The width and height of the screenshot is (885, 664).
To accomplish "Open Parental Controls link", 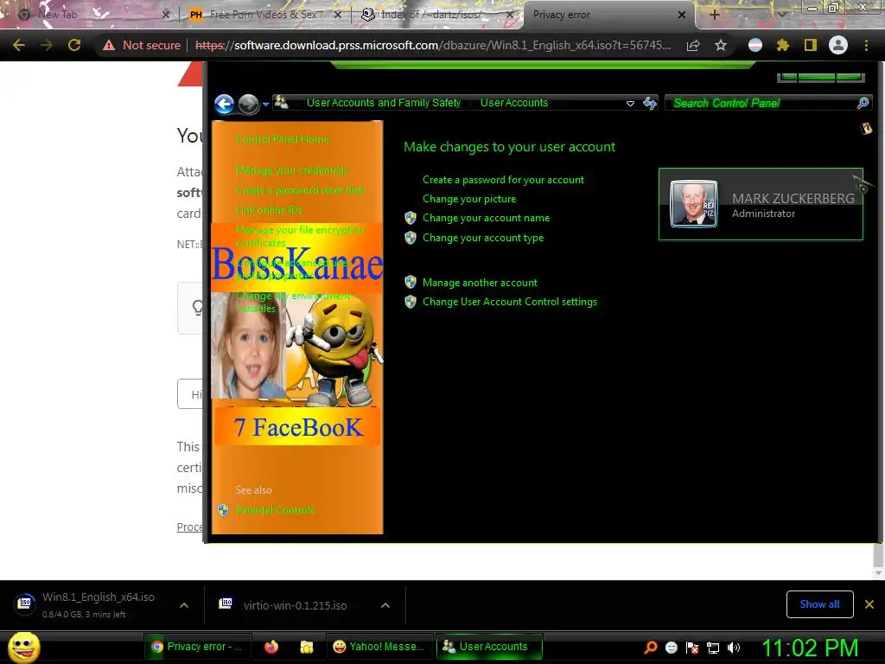I will coord(275,510).
